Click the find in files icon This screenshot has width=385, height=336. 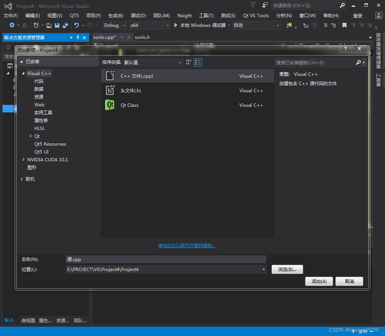(x=289, y=25)
